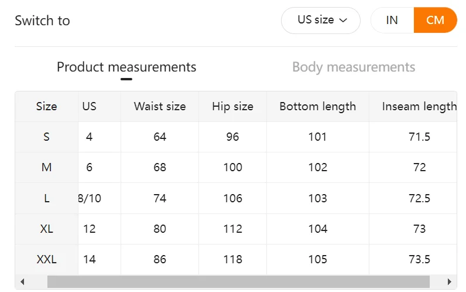Click the Hip size column header
Viewport: 466px width, 292px height.
pyautogui.click(x=232, y=107)
